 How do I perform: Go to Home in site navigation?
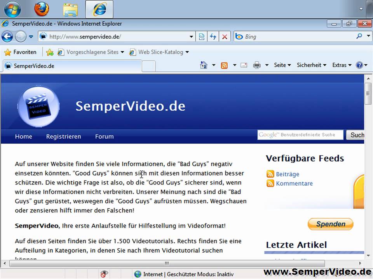(23, 136)
